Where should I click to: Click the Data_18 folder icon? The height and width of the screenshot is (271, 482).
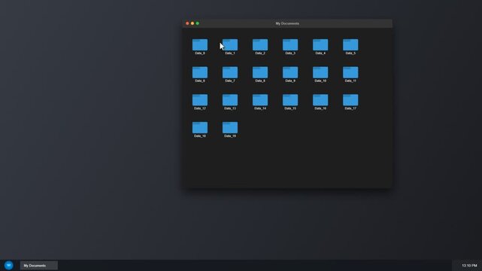(200, 128)
